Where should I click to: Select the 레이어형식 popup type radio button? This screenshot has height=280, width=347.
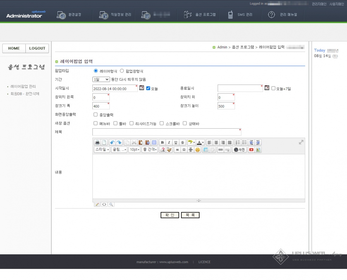coord(95,71)
